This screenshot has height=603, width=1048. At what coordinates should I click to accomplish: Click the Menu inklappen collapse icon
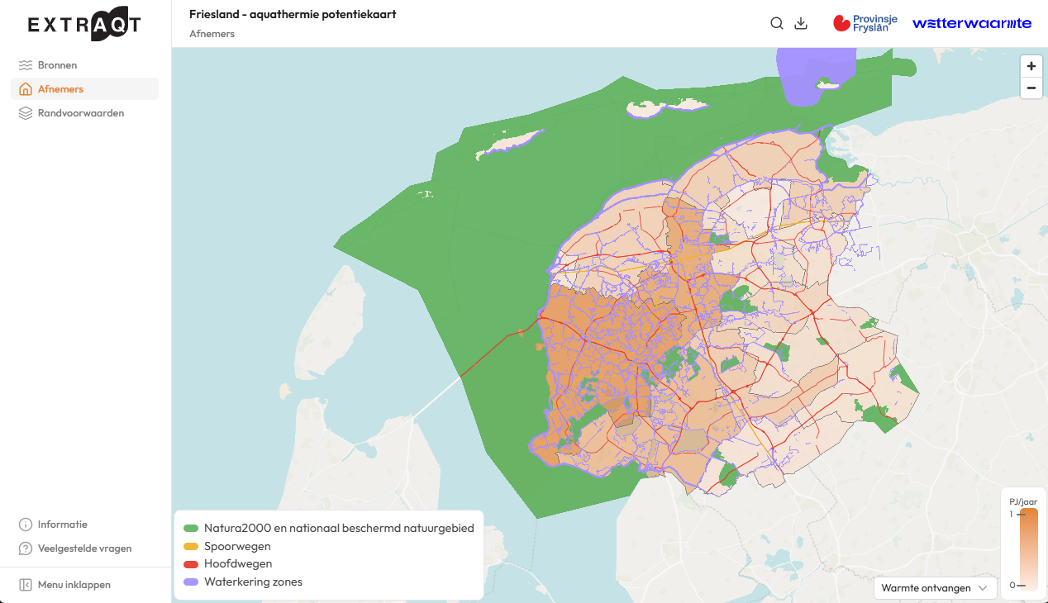pos(25,585)
